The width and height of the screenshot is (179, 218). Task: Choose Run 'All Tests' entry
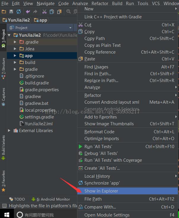click(127, 147)
